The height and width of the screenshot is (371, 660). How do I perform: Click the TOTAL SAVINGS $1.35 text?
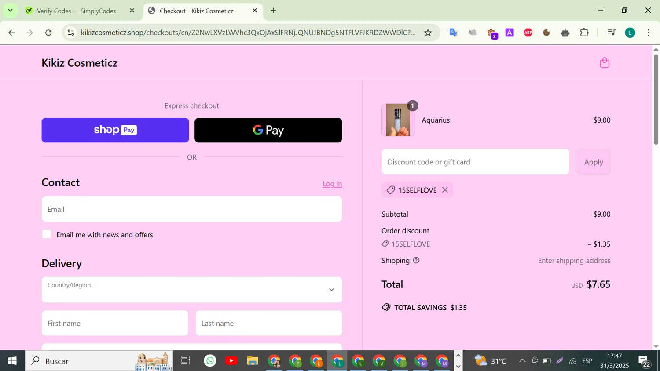430,308
